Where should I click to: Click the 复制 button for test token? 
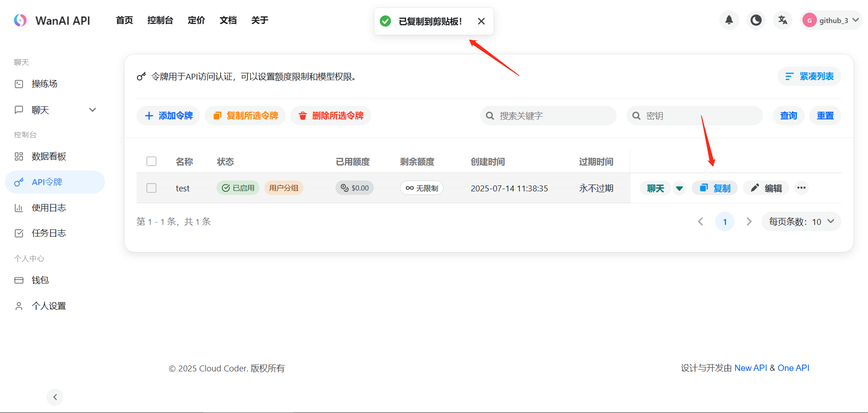(715, 188)
